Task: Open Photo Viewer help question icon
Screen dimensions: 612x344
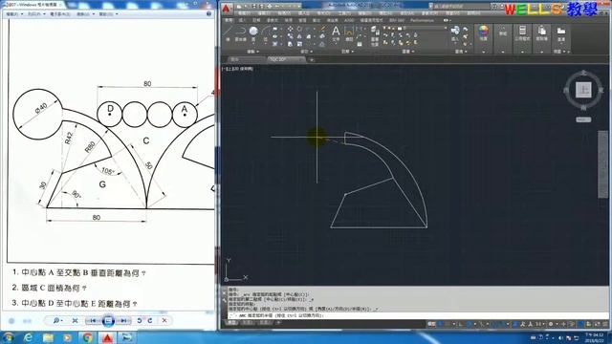Action: point(208,13)
